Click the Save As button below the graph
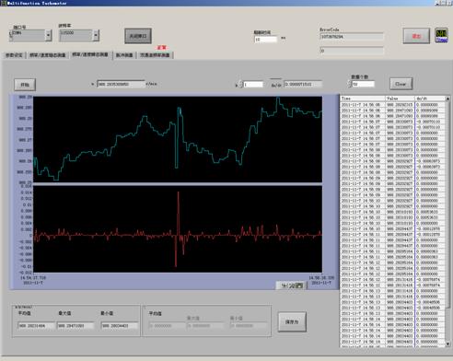The height and width of the screenshot is (361, 453). (292, 322)
